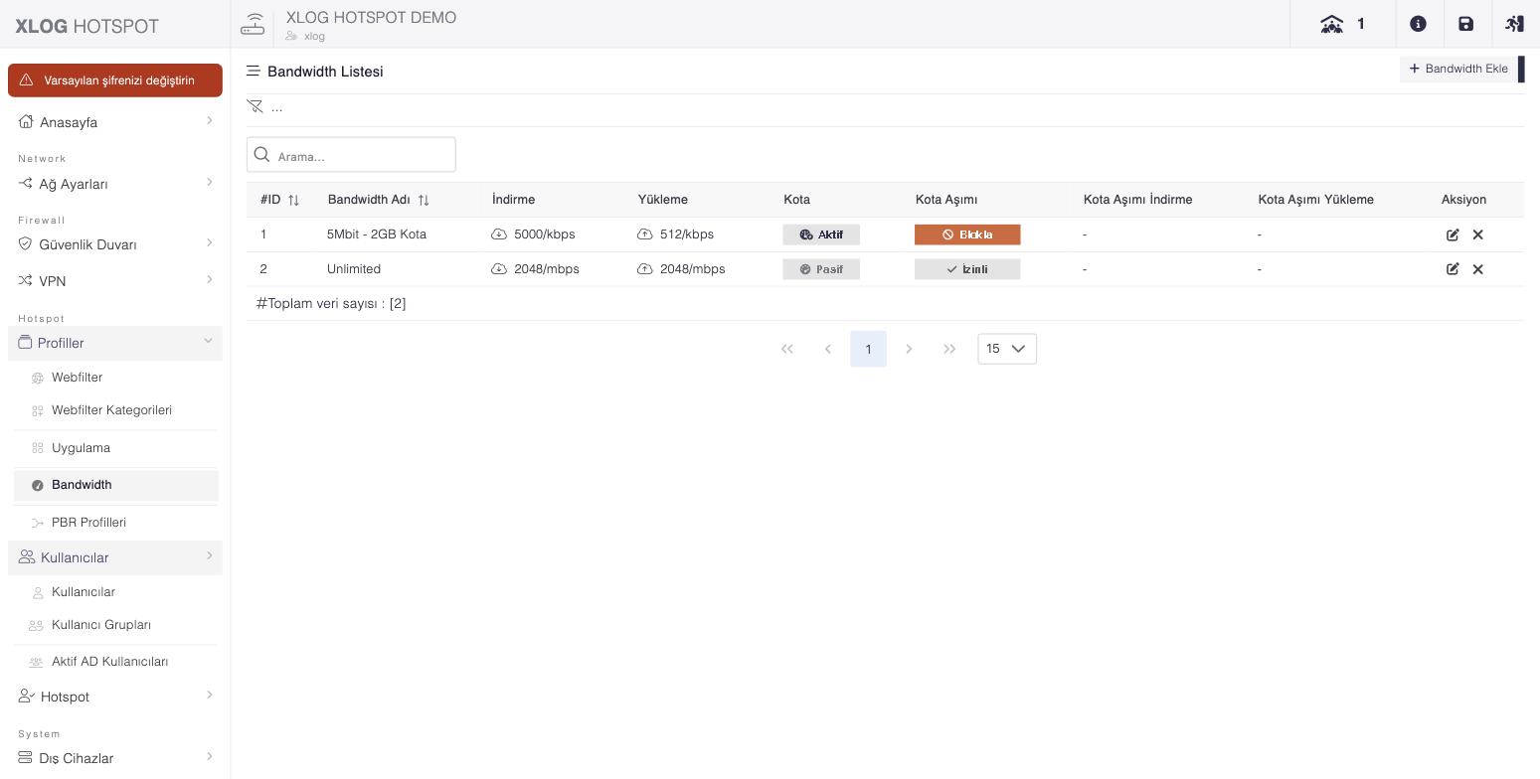Open the rows-per-page dropdown showing 15

pos(1007,349)
